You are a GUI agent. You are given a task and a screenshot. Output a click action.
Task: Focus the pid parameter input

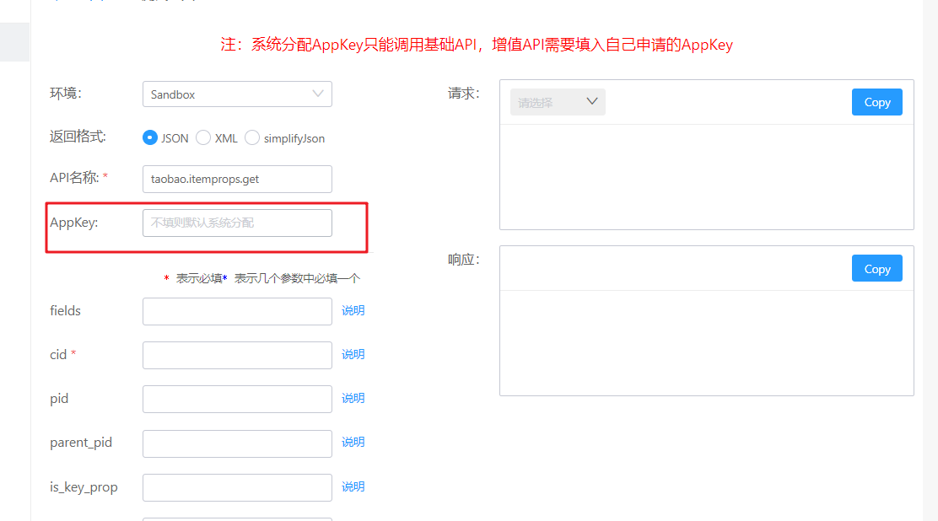[x=237, y=398]
